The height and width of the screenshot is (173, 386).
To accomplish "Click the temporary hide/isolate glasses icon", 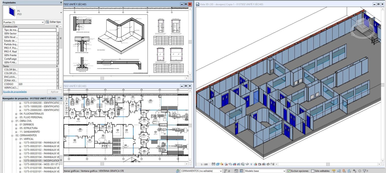I will pyautogui.click(x=248, y=164).
